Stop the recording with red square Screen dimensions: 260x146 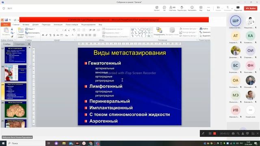click(x=214, y=133)
